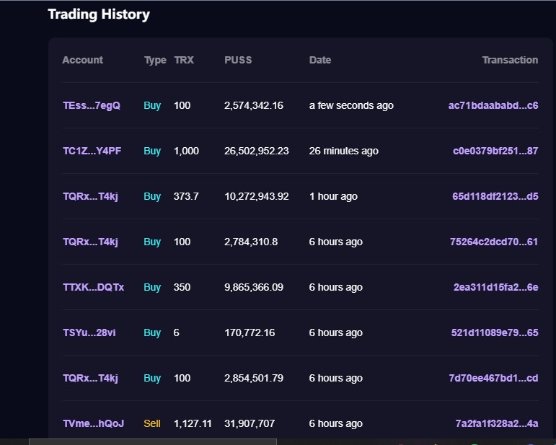Open account link TTXK...DQTx

[93, 287]
